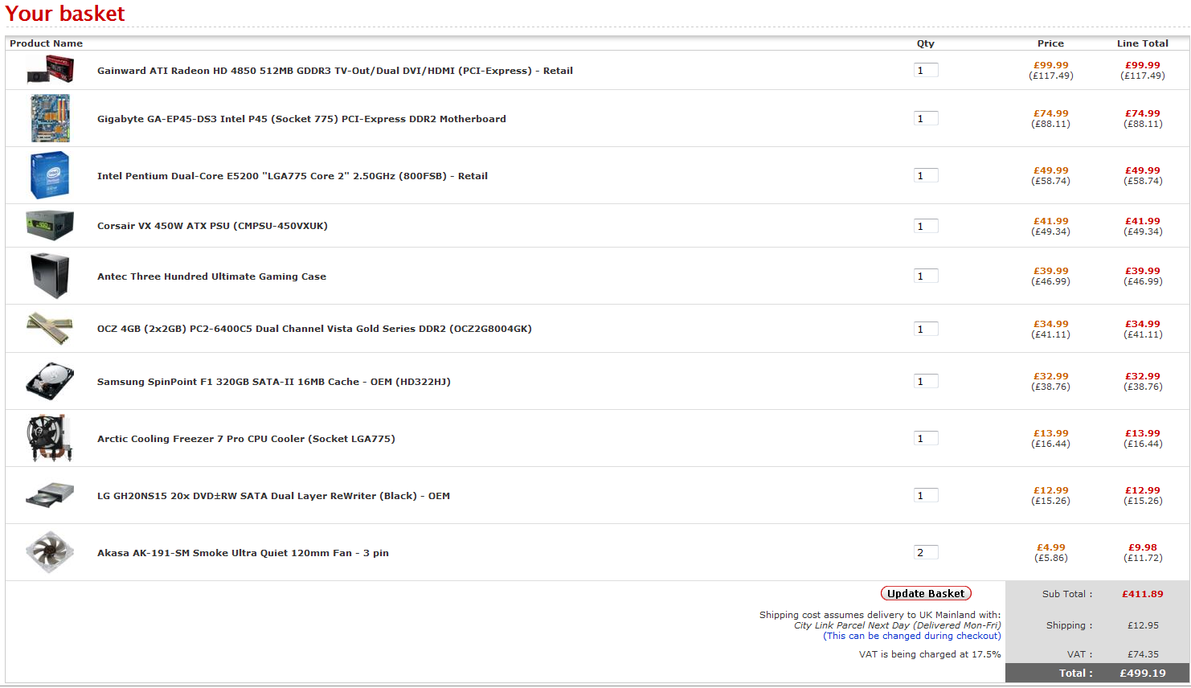This screenshot has width=1191, height=688.
Task: Click the Gainward Radeon HD 4850 product image
Action: coord(50,70)
